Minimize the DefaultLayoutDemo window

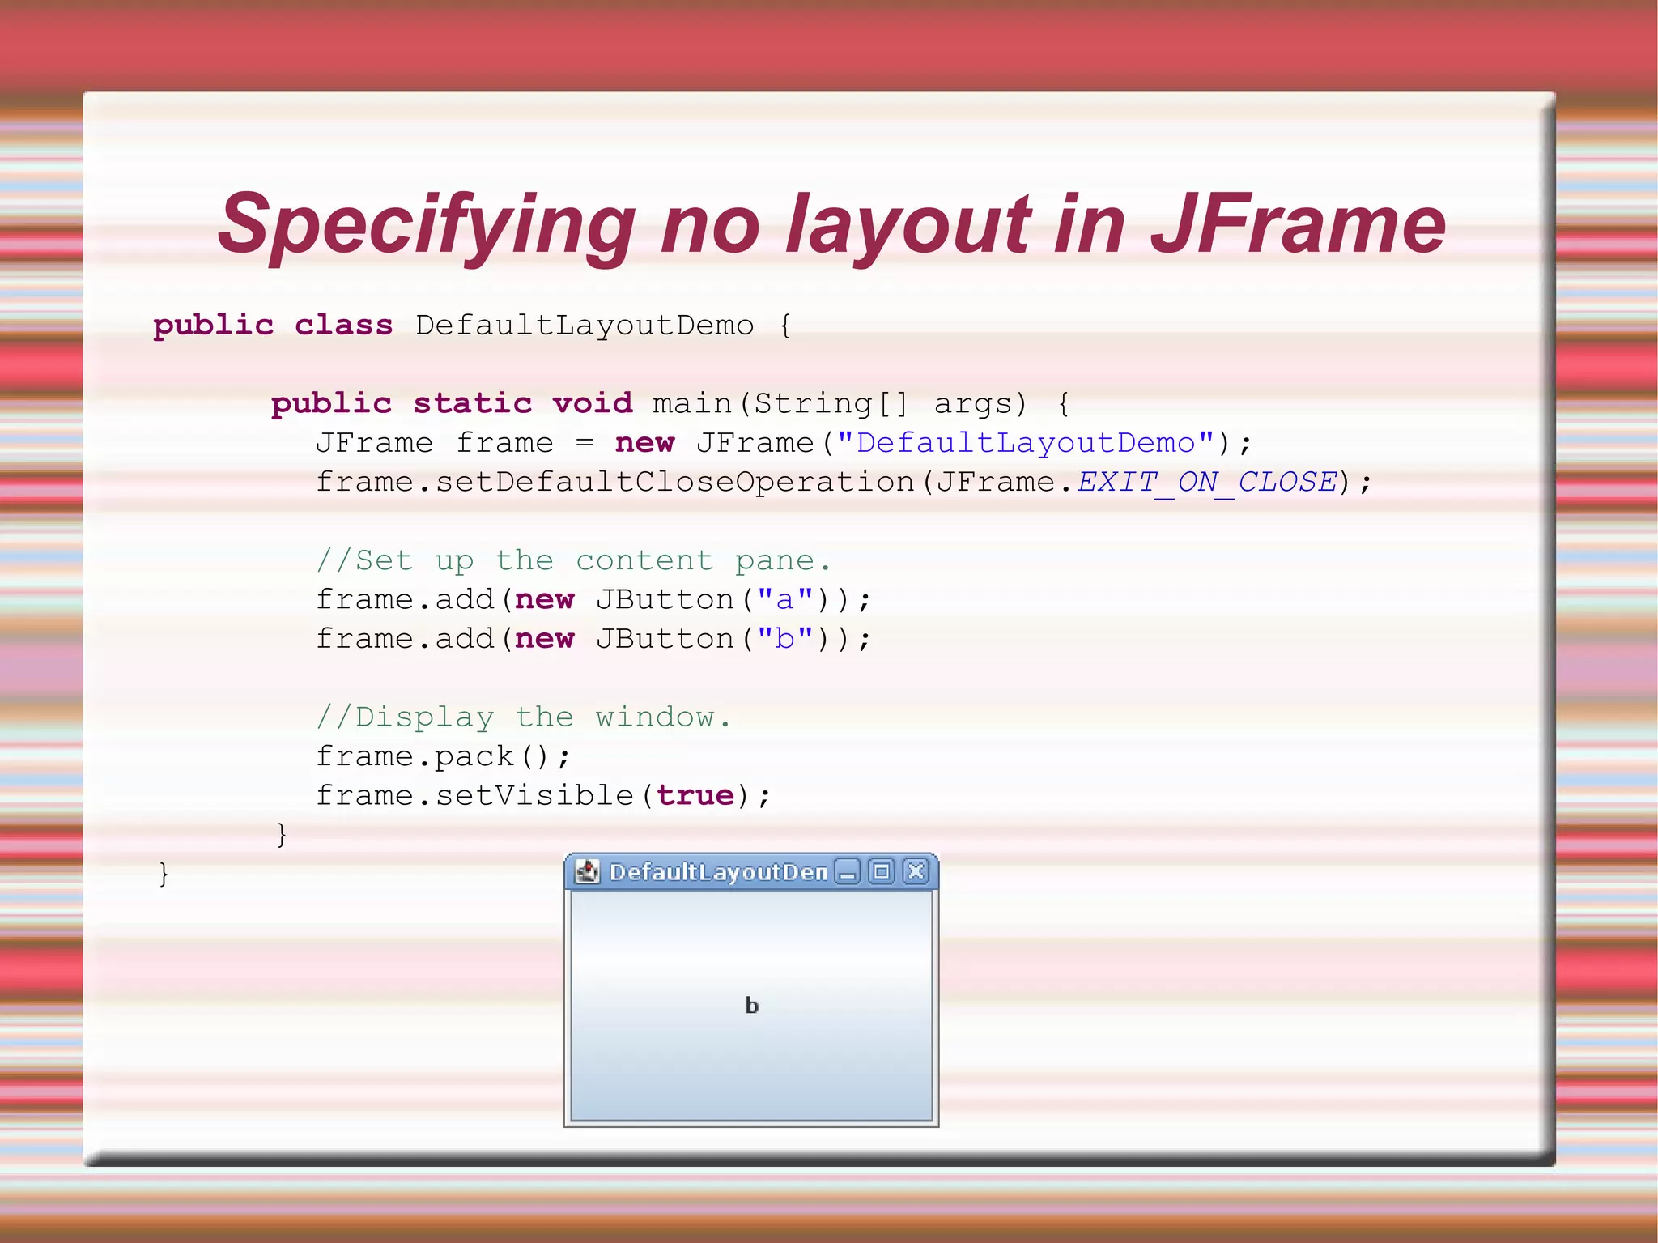point(848,871)
